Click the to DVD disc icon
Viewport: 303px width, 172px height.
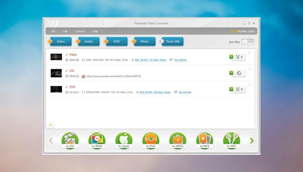(x=150, y=140)
